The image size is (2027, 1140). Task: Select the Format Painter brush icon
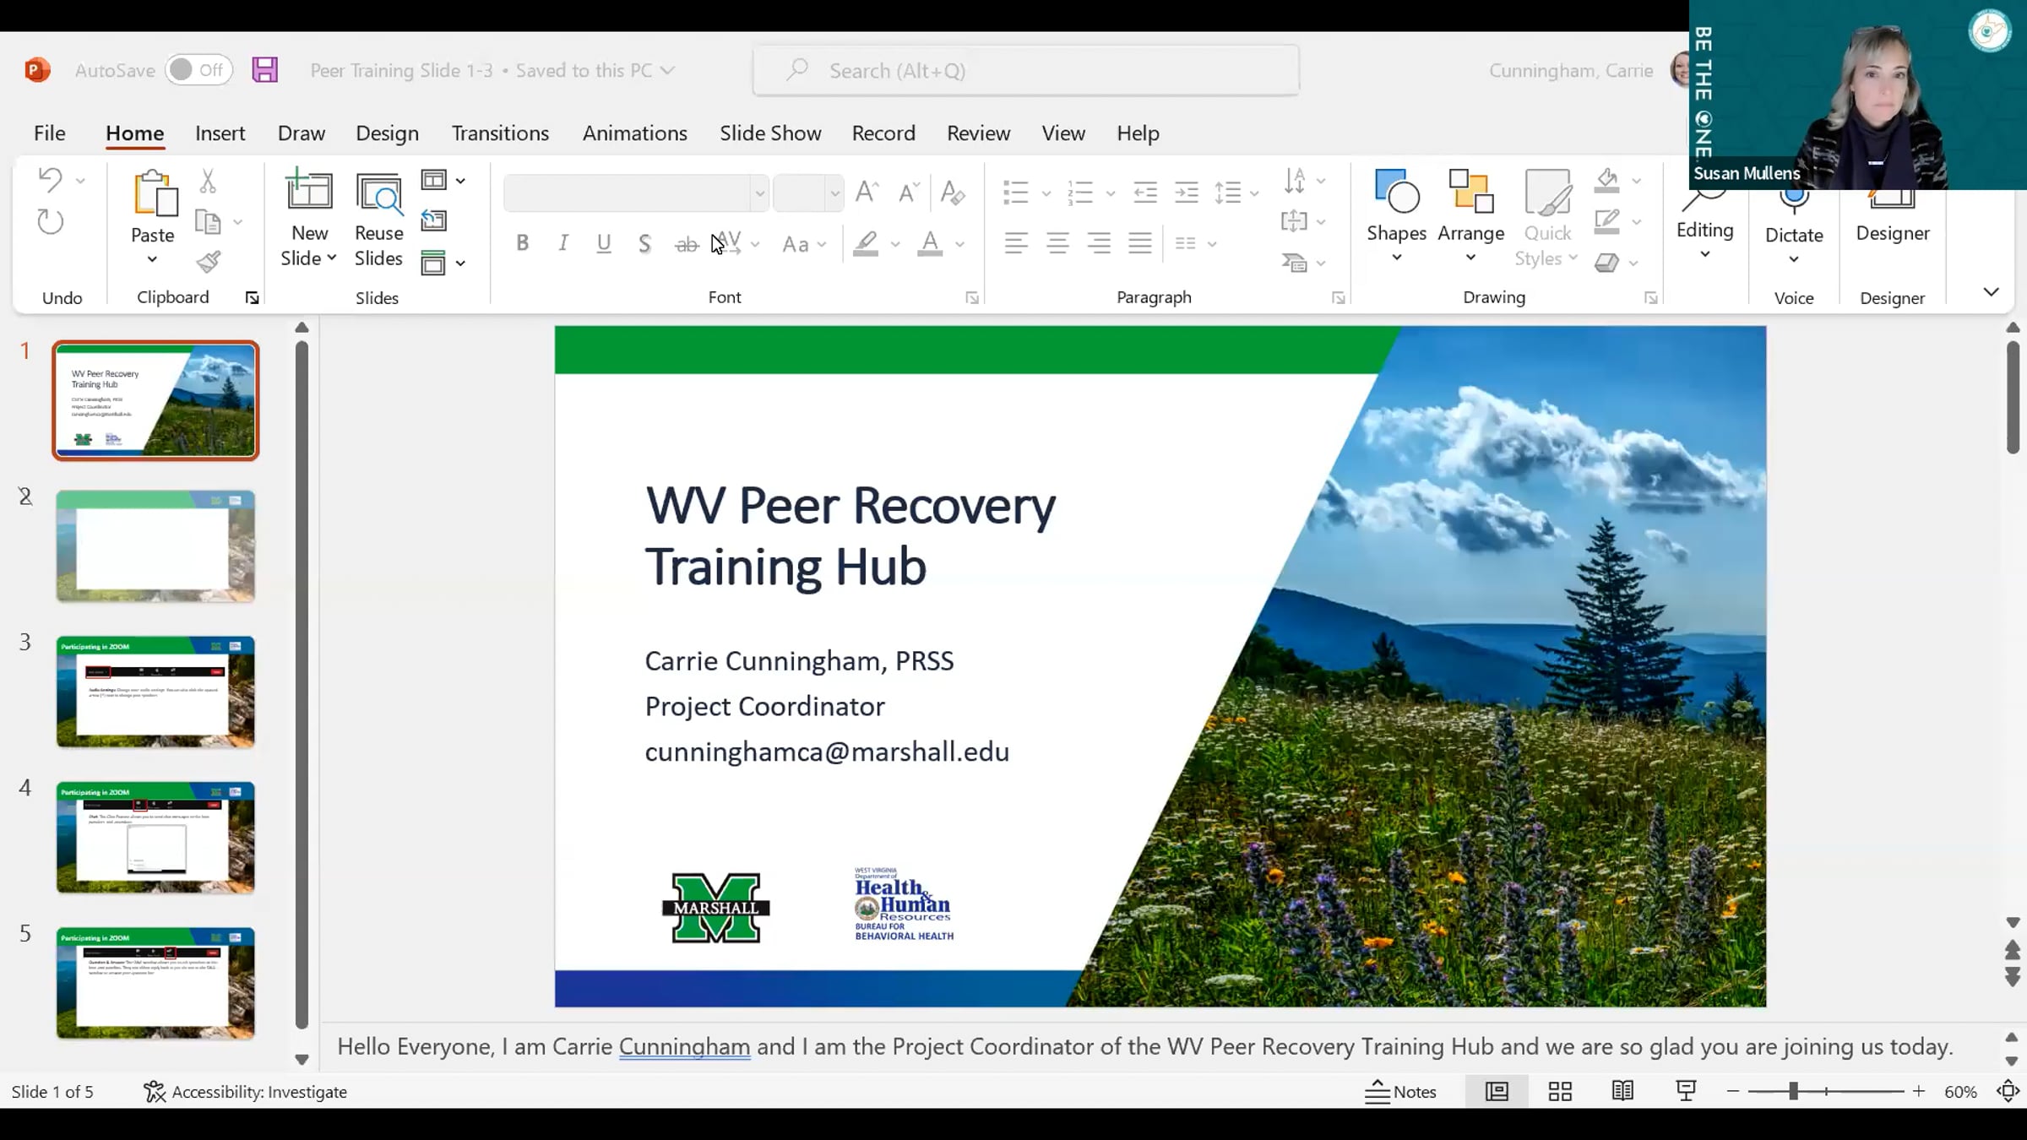coord(208,263)
